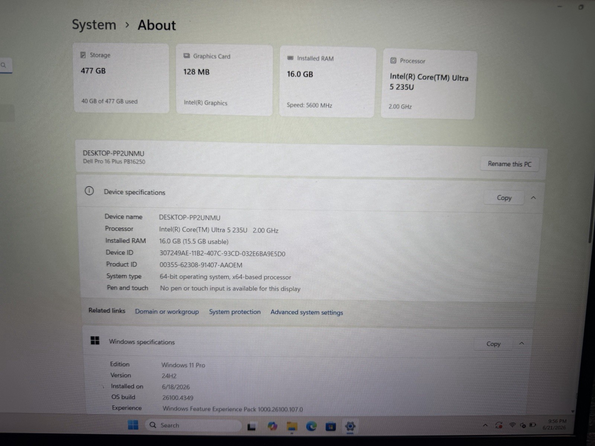Screen dimensions: 595x446
Task: Click the '40 GB of 477 GB used' text
Action: pyautogui.click(x=109, y=101)
